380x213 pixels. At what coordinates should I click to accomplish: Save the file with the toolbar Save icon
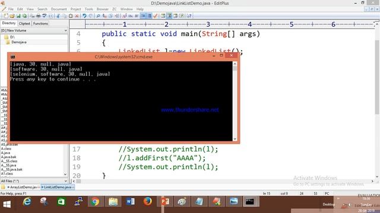(x=18, y=16)
